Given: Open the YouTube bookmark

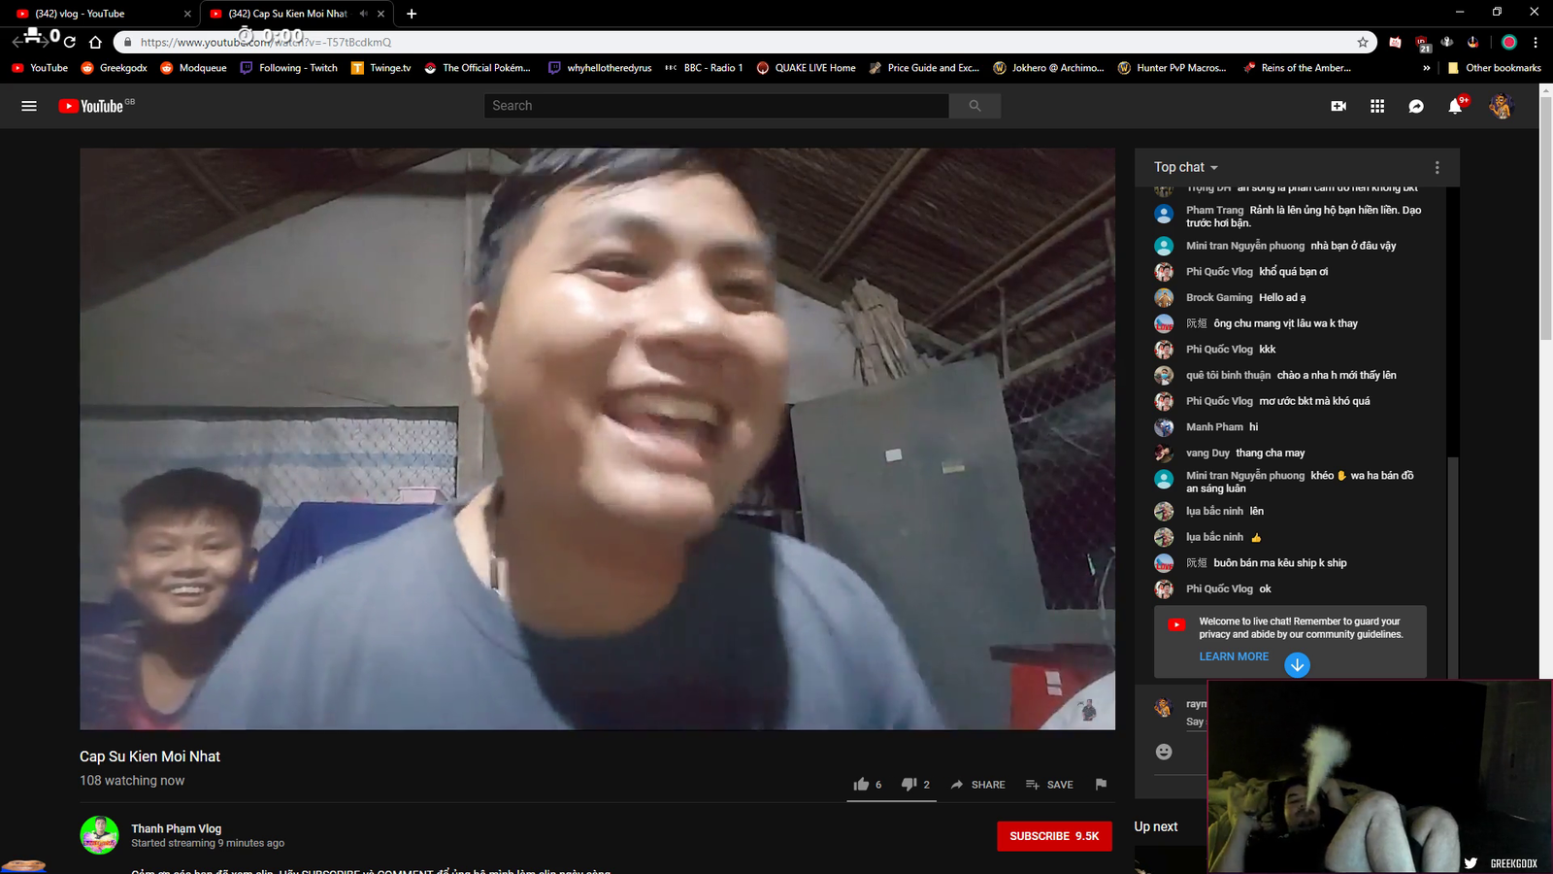Looking at the screenshot, I should coord(40,68).
